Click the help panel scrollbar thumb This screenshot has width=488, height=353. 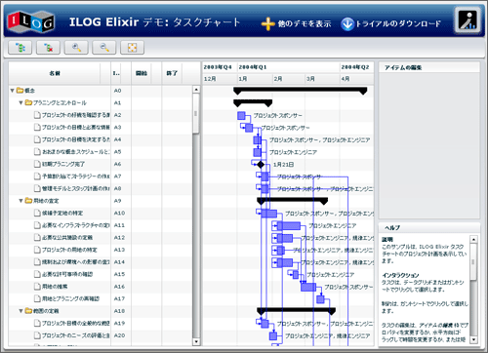[473, 261]
